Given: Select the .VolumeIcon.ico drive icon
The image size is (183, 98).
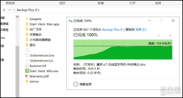Looking at the screenshot, I should click(x=27, y=60).
